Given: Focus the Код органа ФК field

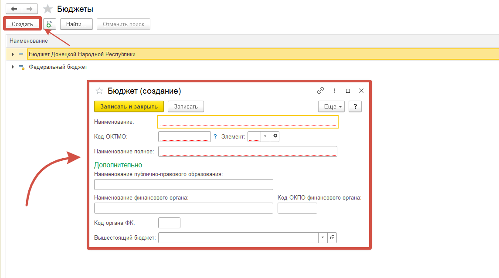Looking at the screenshot, I should point(169,223).
